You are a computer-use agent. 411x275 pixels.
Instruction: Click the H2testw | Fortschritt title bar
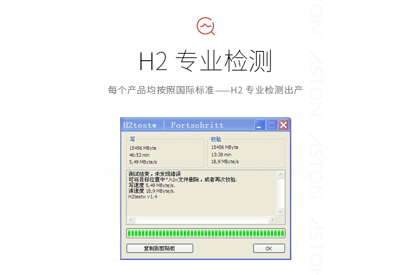187,125
